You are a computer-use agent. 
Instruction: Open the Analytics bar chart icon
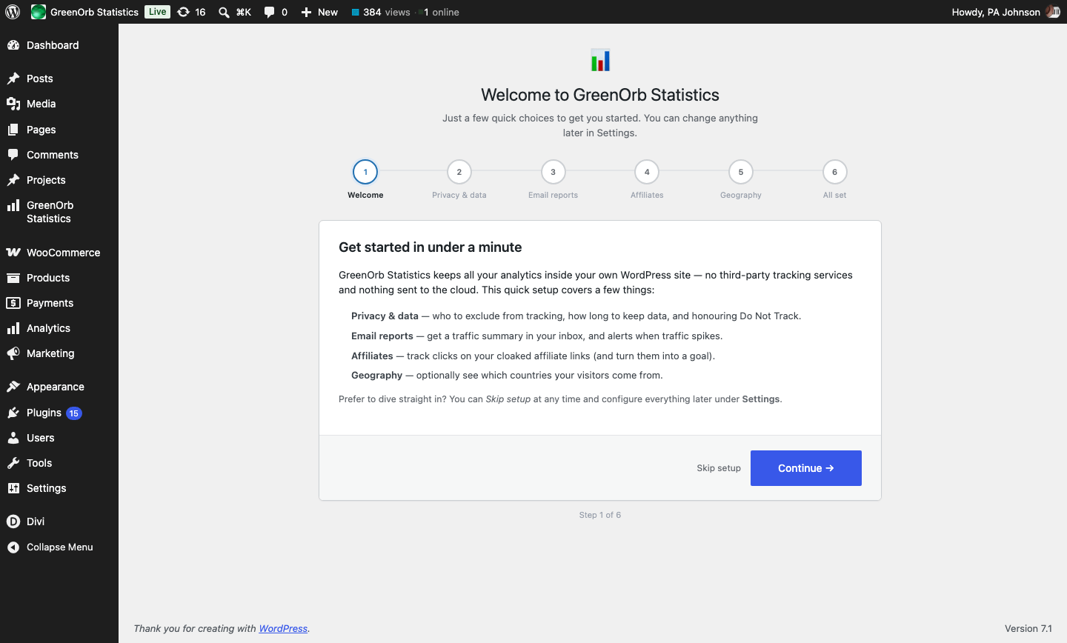[x=13, y=328]
